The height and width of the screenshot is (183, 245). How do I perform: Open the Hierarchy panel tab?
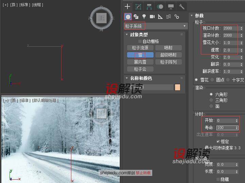coord(149,7)
